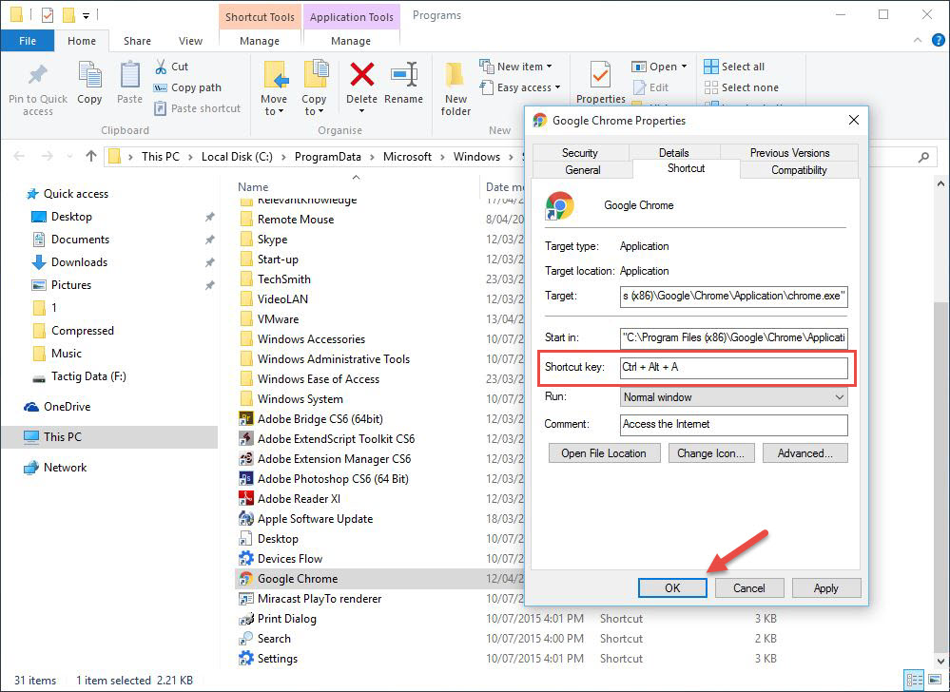This screenshot has width=950, height=692.
Task: Open the Compatibility tab in Properties dialog
Action: tap(799, 170)
